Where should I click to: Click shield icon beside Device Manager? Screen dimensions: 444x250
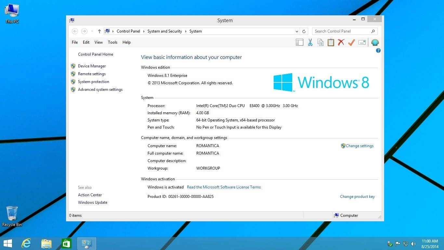pos(73,66)
